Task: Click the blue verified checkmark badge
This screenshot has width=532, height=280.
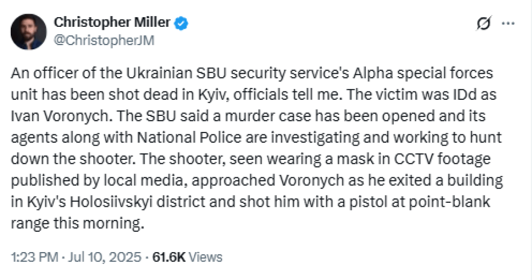Action: point(182,23)
